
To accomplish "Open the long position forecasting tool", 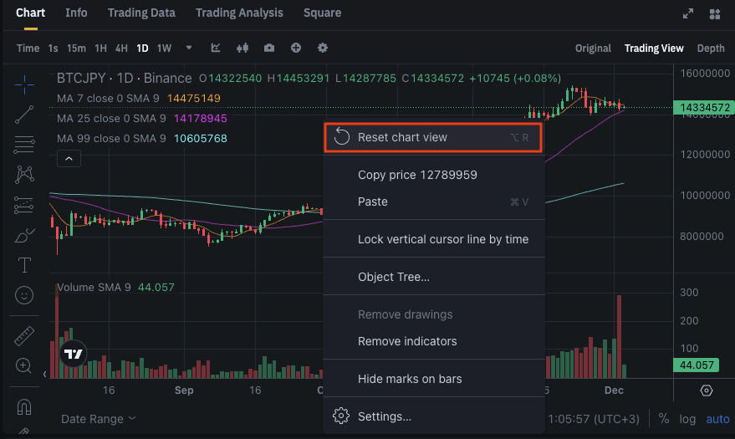I will point(24,205).
